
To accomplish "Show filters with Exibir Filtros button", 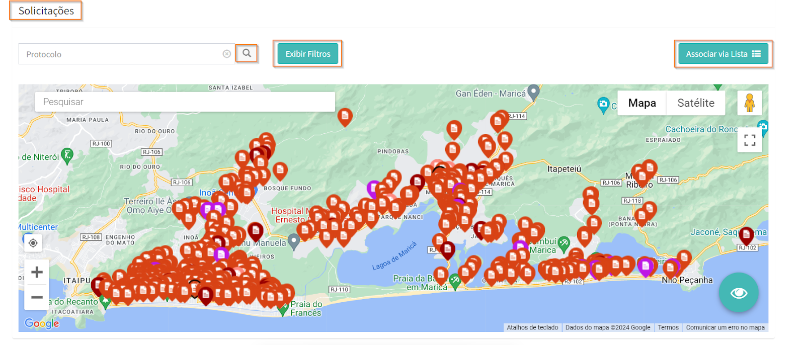I will pos(307,54).
